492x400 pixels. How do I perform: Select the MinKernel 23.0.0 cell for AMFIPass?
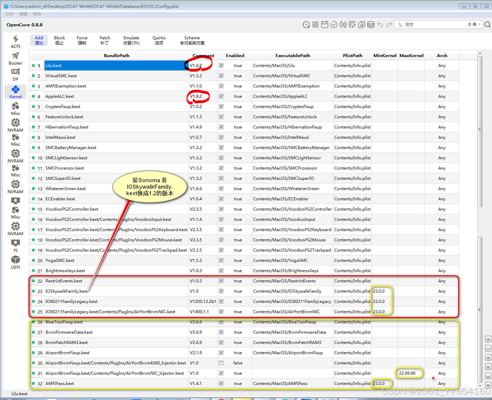click(385, 384)
